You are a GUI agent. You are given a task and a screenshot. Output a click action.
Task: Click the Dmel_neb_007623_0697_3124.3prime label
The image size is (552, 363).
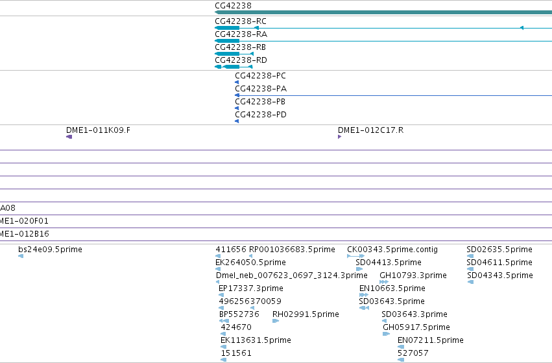pos(292,275)
